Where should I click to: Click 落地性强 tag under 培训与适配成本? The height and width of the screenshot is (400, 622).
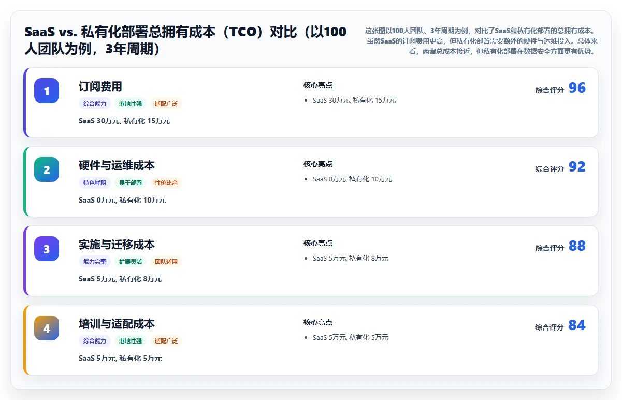click(x=131, y=341)
